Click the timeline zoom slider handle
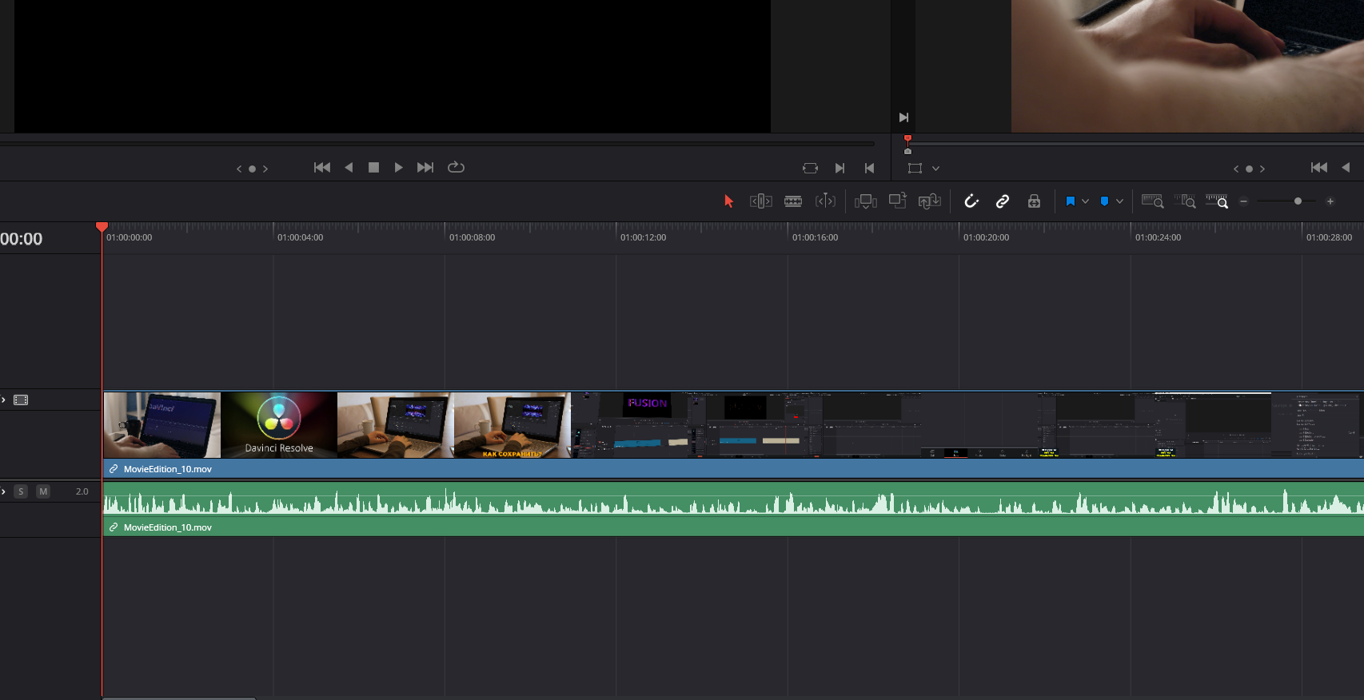1364x700 pixels. click(1298, 201)
